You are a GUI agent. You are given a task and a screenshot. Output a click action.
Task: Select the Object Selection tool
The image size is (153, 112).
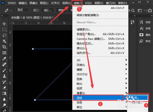(x=4, y=41)
